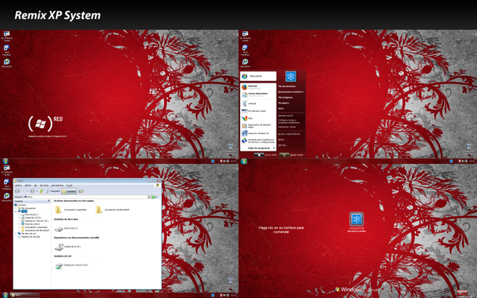Launch MSN from the Start menu
The image size is (477, 298).
tap(247, 118)
